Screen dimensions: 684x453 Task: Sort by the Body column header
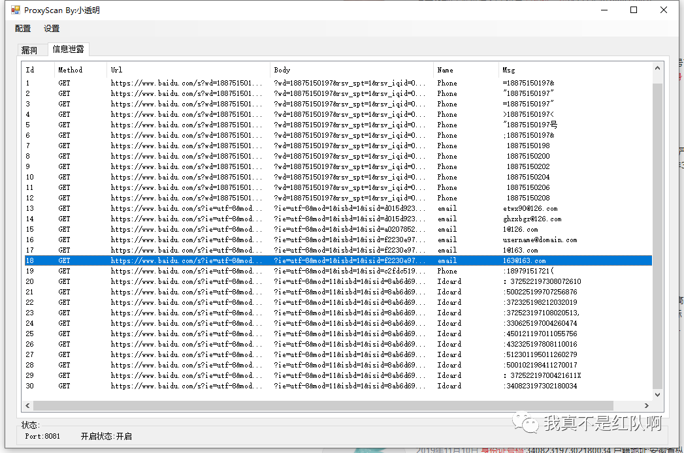click(352, 70)
